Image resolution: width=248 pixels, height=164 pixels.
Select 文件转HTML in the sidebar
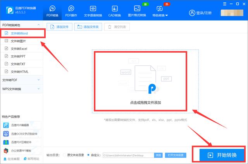[22, 72]
